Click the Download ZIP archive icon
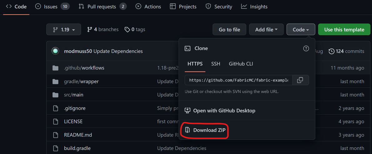 pos(188,130)
